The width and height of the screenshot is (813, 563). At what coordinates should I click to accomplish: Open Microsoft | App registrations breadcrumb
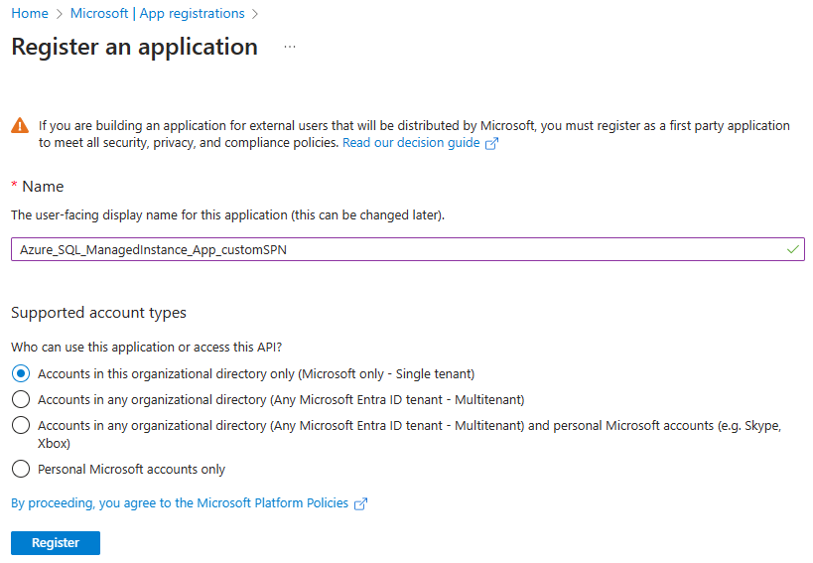[x=157, y=14]
